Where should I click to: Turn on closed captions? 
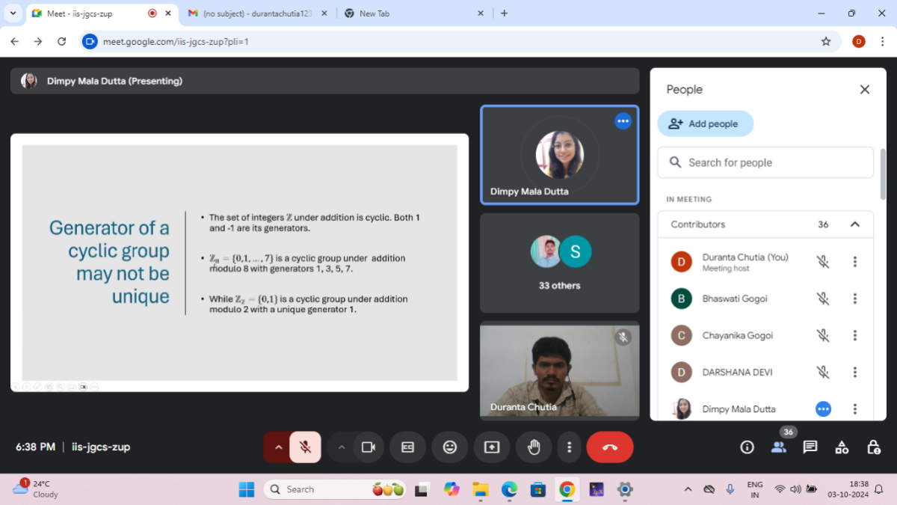(x=407, y=447)
